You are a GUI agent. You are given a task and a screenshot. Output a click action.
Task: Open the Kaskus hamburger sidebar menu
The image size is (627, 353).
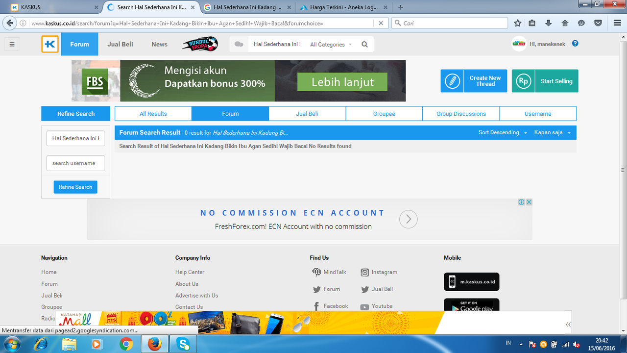[12, 44]
